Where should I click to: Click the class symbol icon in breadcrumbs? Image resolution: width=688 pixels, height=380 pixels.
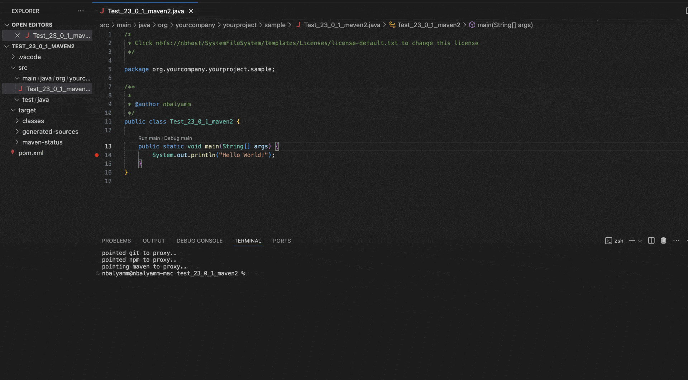[x=392, y=25]
